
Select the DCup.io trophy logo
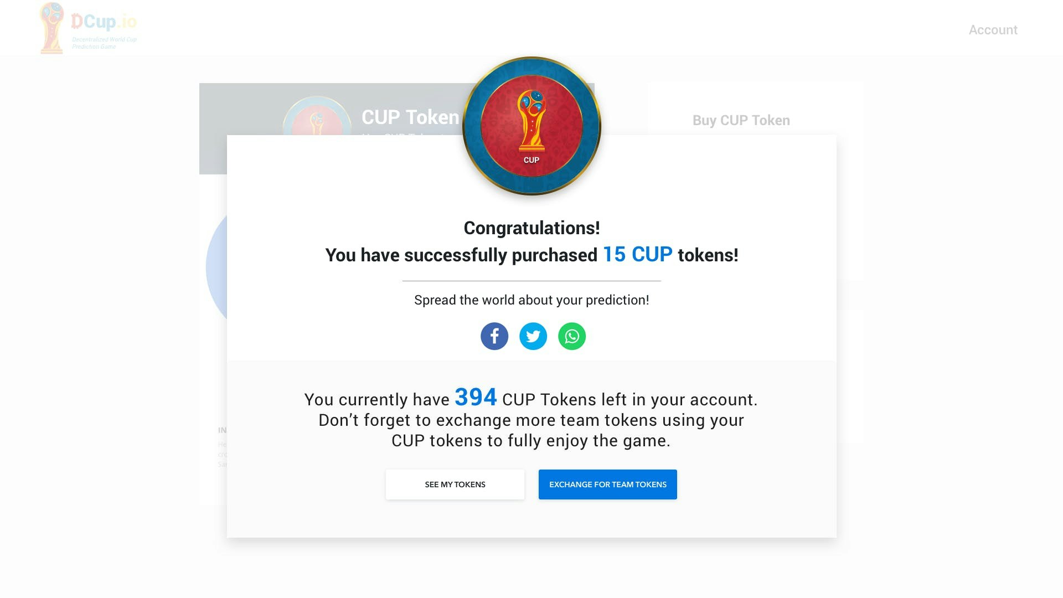click(52, 27)
